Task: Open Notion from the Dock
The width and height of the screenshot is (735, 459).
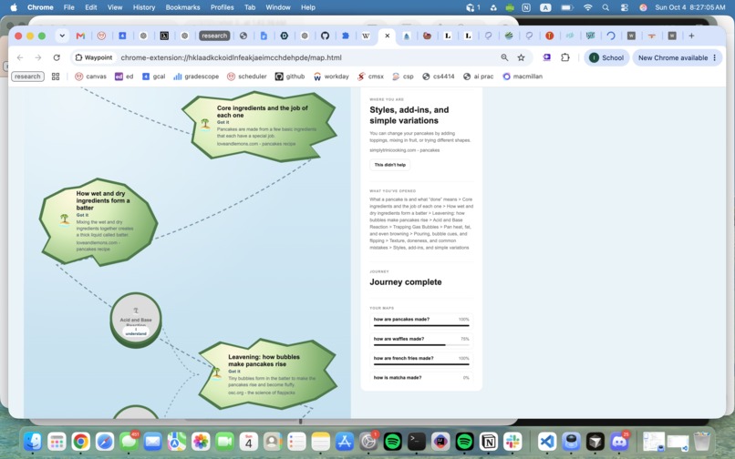Action: 489,441
